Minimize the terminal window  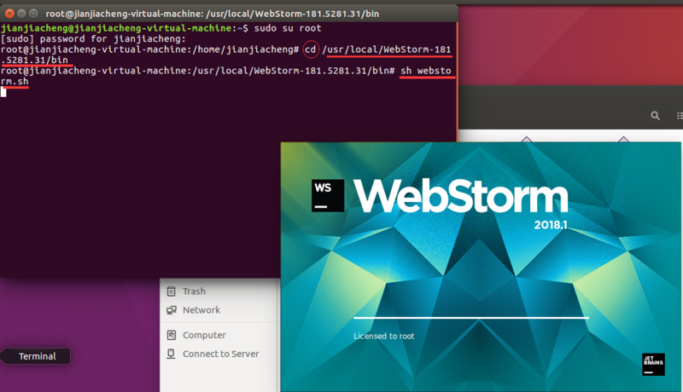pos(21,14)
